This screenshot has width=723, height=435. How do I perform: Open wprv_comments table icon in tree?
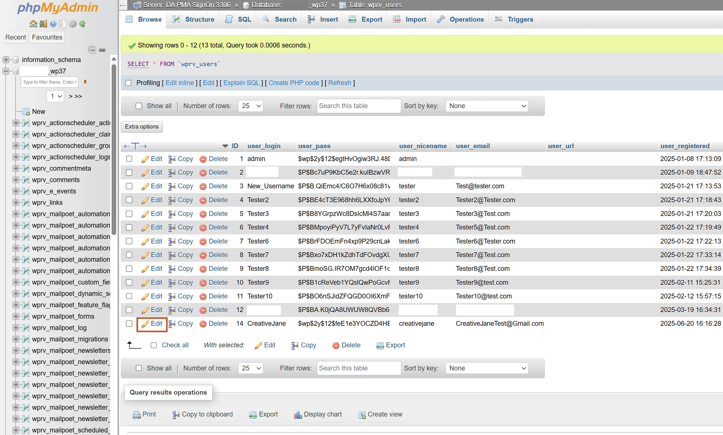point(26,180)
